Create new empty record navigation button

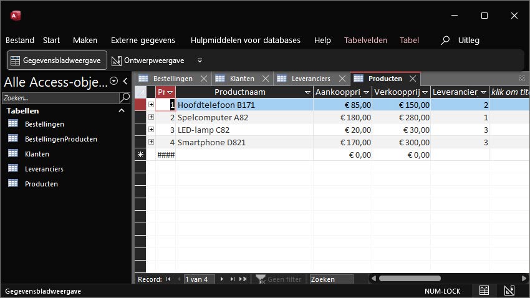243,279
